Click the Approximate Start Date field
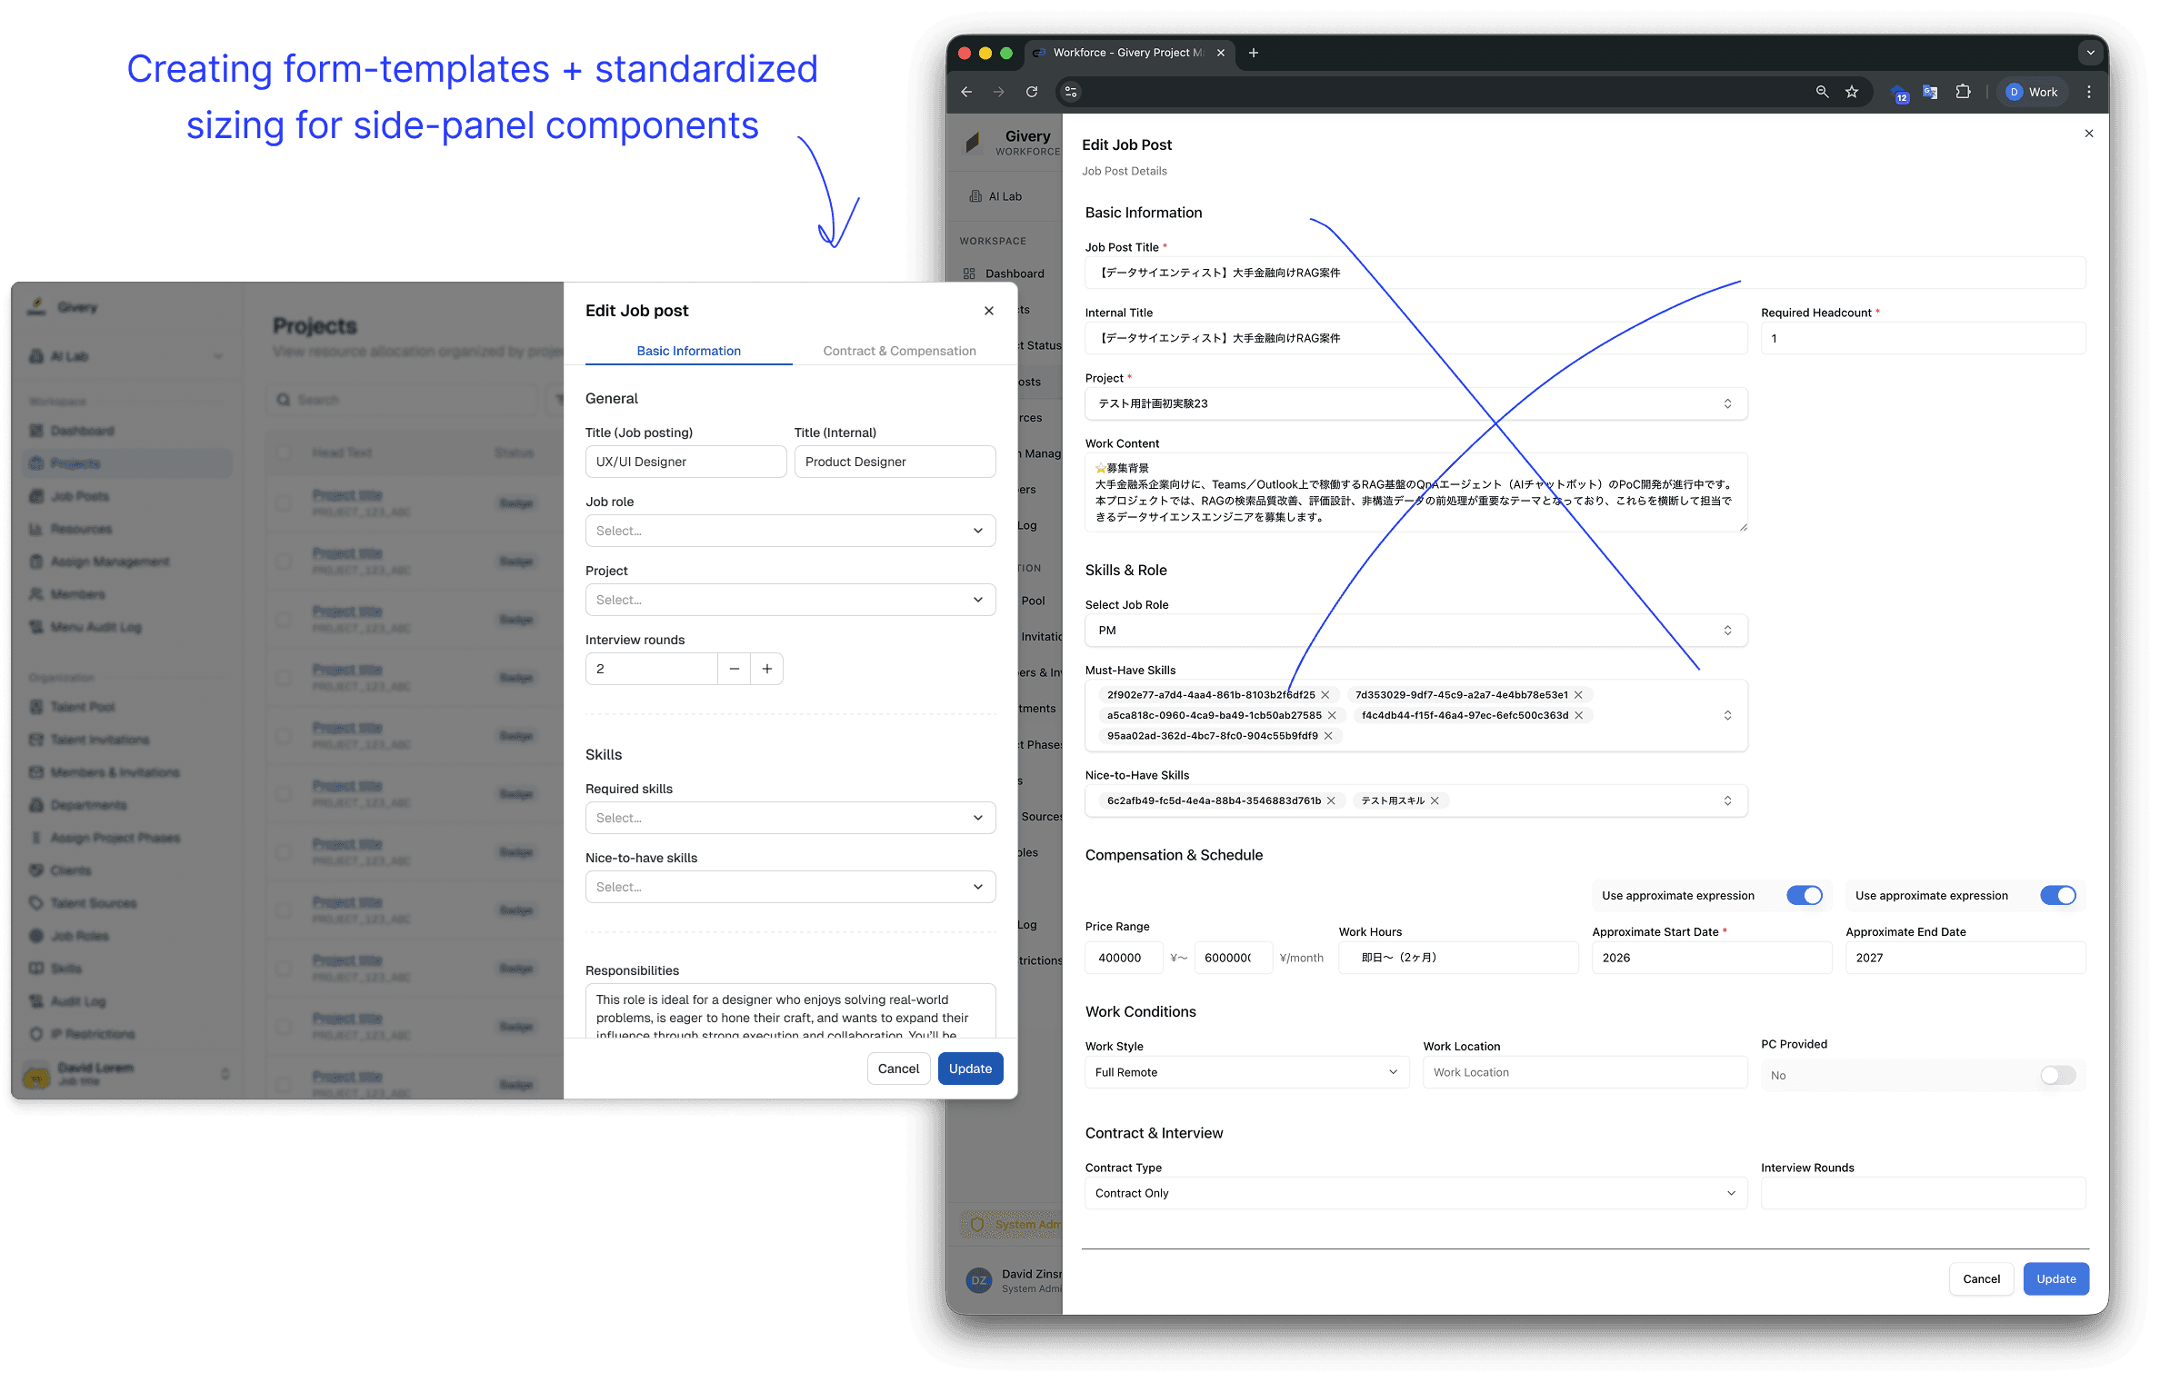2160x1382 pixels. pos(1712,958)
